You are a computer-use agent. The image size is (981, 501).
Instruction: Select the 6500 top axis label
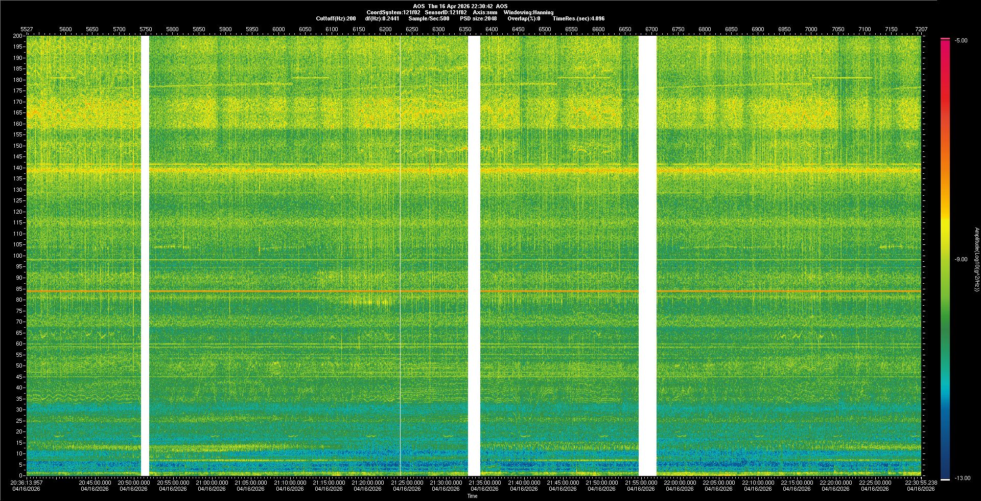click(x=545, y=29)
